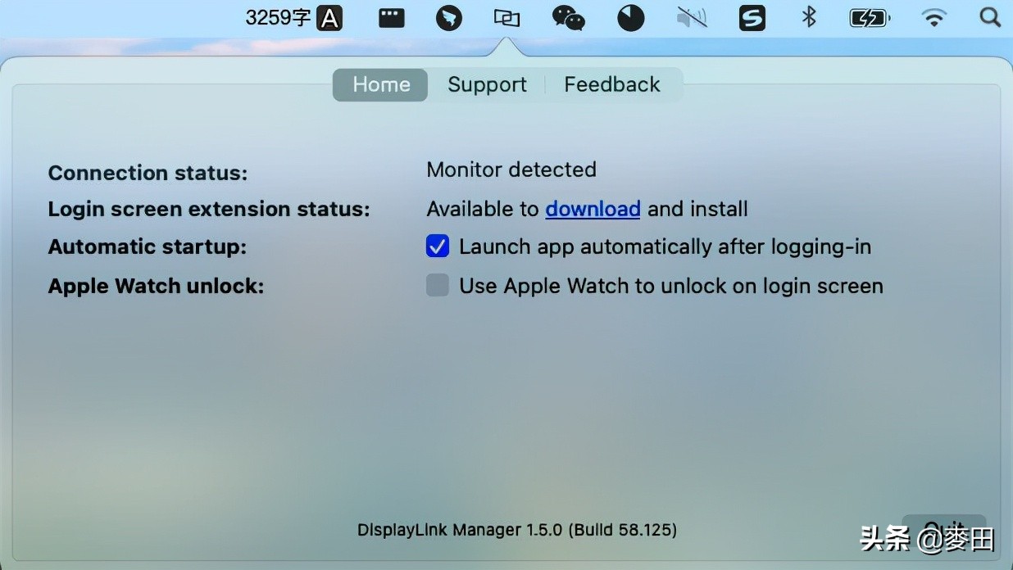Image resolution: width=1013 pixels, height=570 pixels.
Task: Open the Feedback tab
Action: click(x=612, y=84)
